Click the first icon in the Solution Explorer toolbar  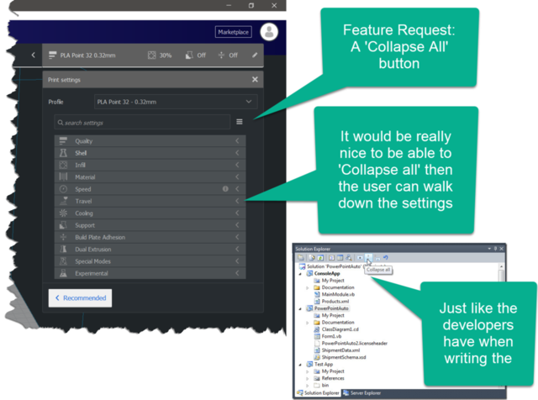pos(301,258)
